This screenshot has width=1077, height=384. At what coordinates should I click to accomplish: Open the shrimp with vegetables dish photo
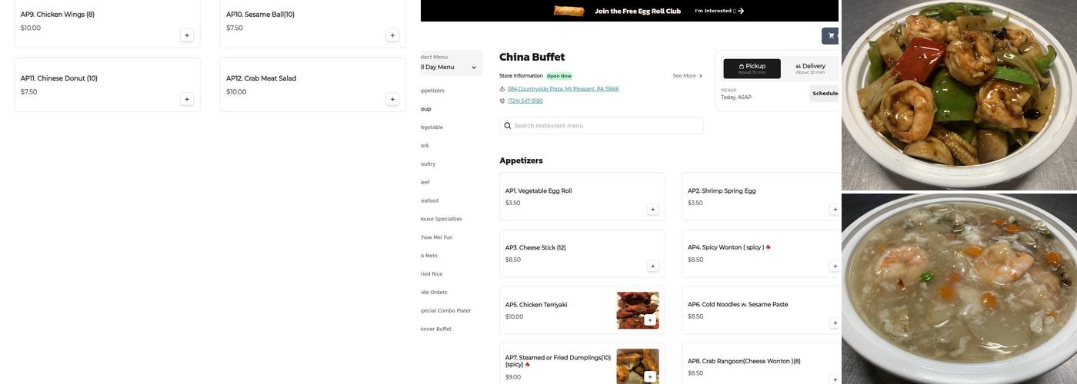[959, 94]
